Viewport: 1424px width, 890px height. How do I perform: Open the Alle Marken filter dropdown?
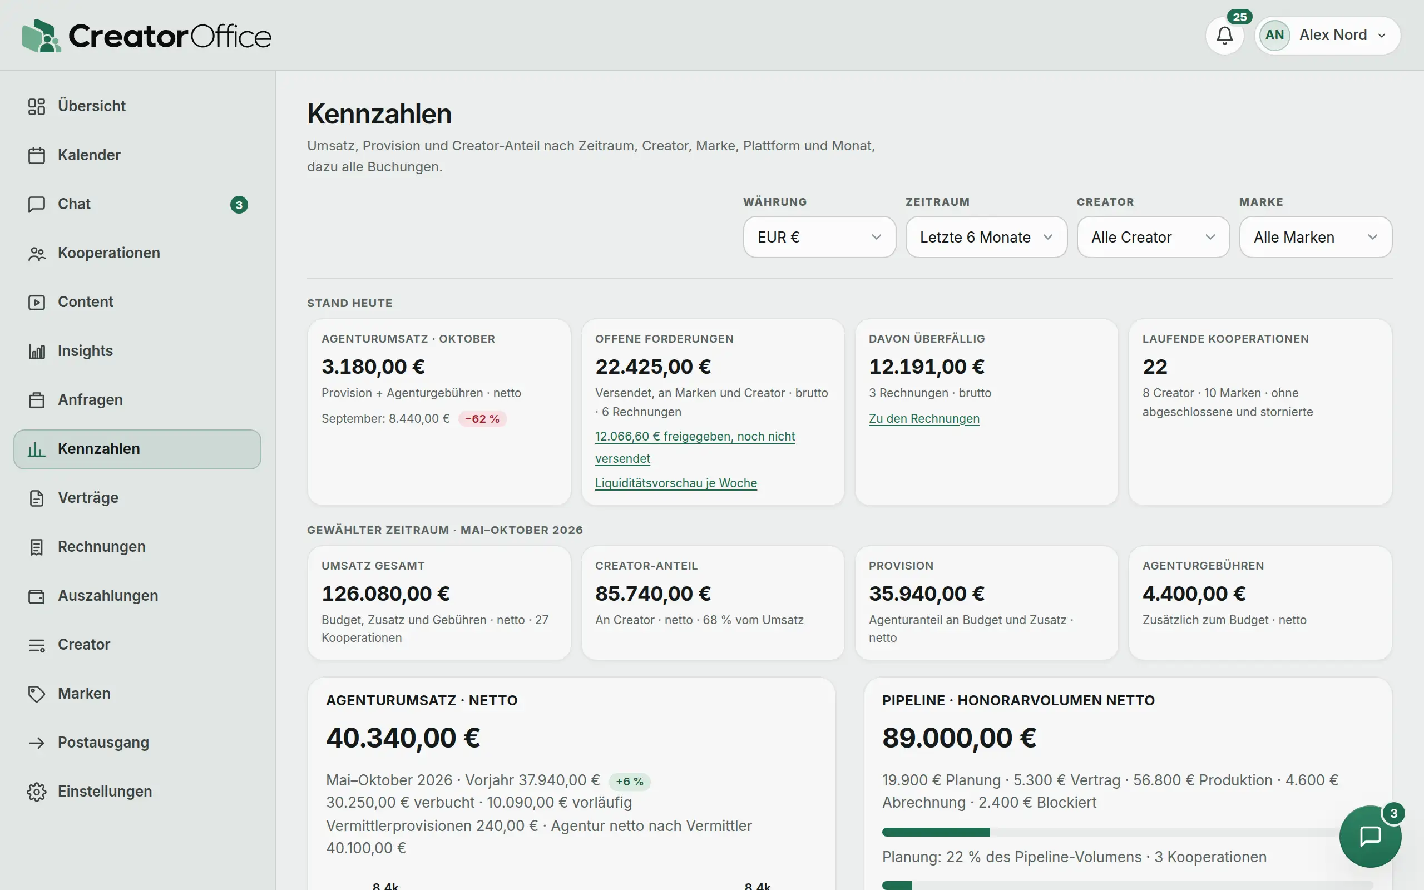[1315, 236]
